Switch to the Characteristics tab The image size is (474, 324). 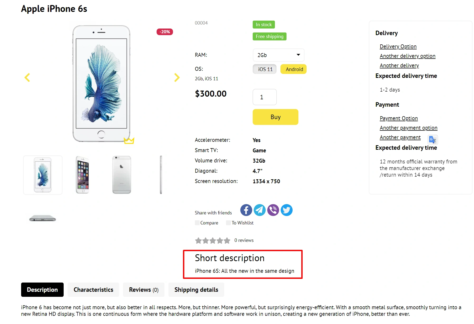pyautogui.click(x=93, y=290)
